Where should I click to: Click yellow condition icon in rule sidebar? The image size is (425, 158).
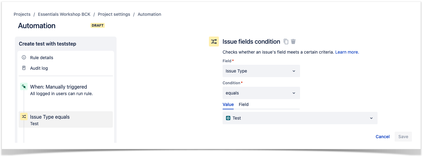[24, 117]
